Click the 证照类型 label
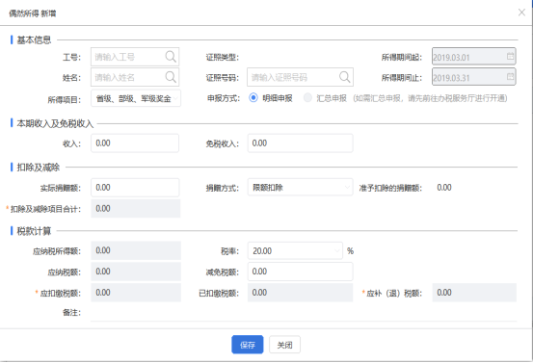The image size is (533, 363). [223, 58]
